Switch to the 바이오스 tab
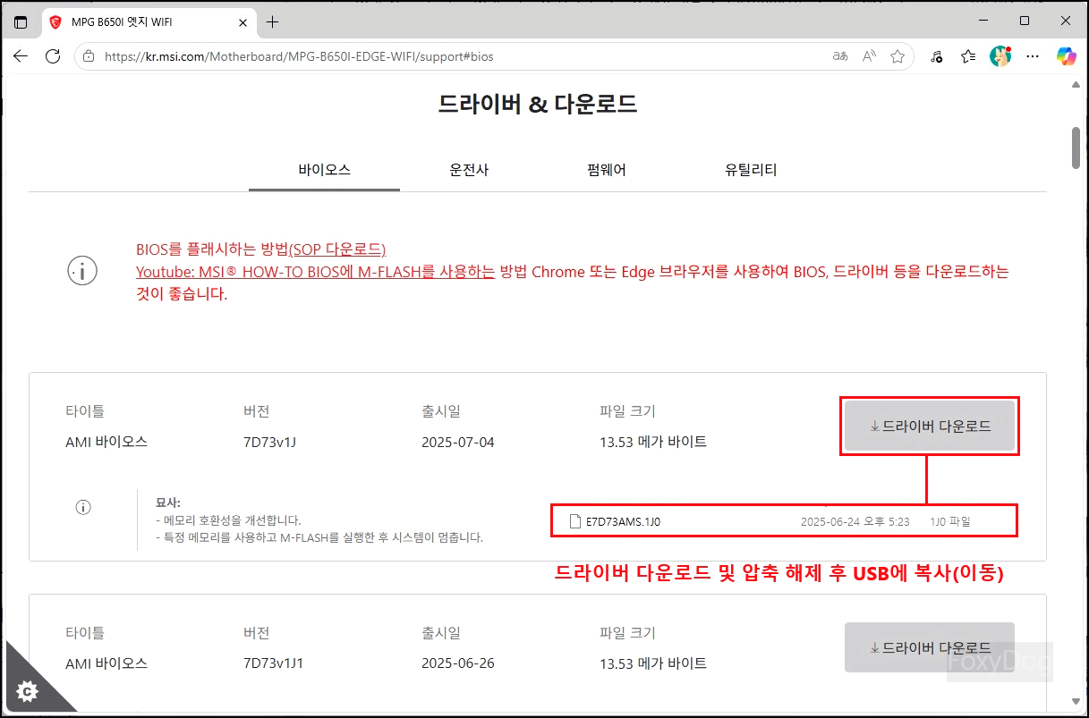The height and width of the screenshot is (718, 1089). [324, 169]
